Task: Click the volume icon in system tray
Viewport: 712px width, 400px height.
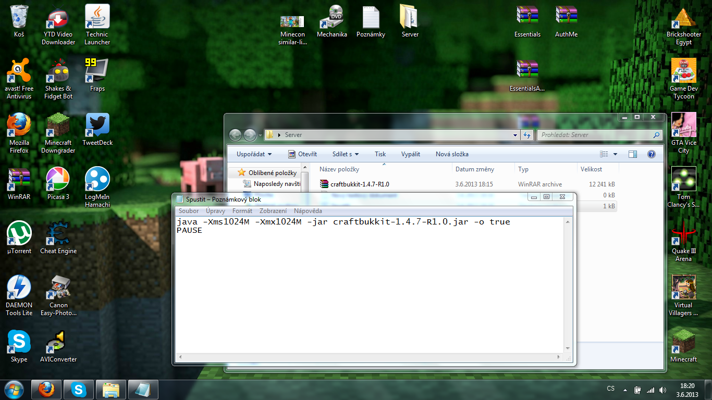Action: pyautogui.click(x=662, y=390)
